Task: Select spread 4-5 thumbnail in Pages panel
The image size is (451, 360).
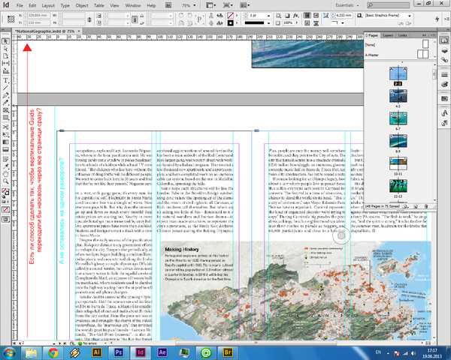Action: click(x=398, y=96)
